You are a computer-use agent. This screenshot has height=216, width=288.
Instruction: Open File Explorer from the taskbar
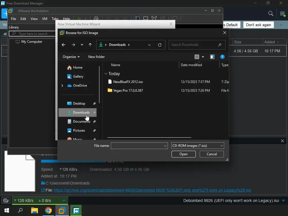34,210
